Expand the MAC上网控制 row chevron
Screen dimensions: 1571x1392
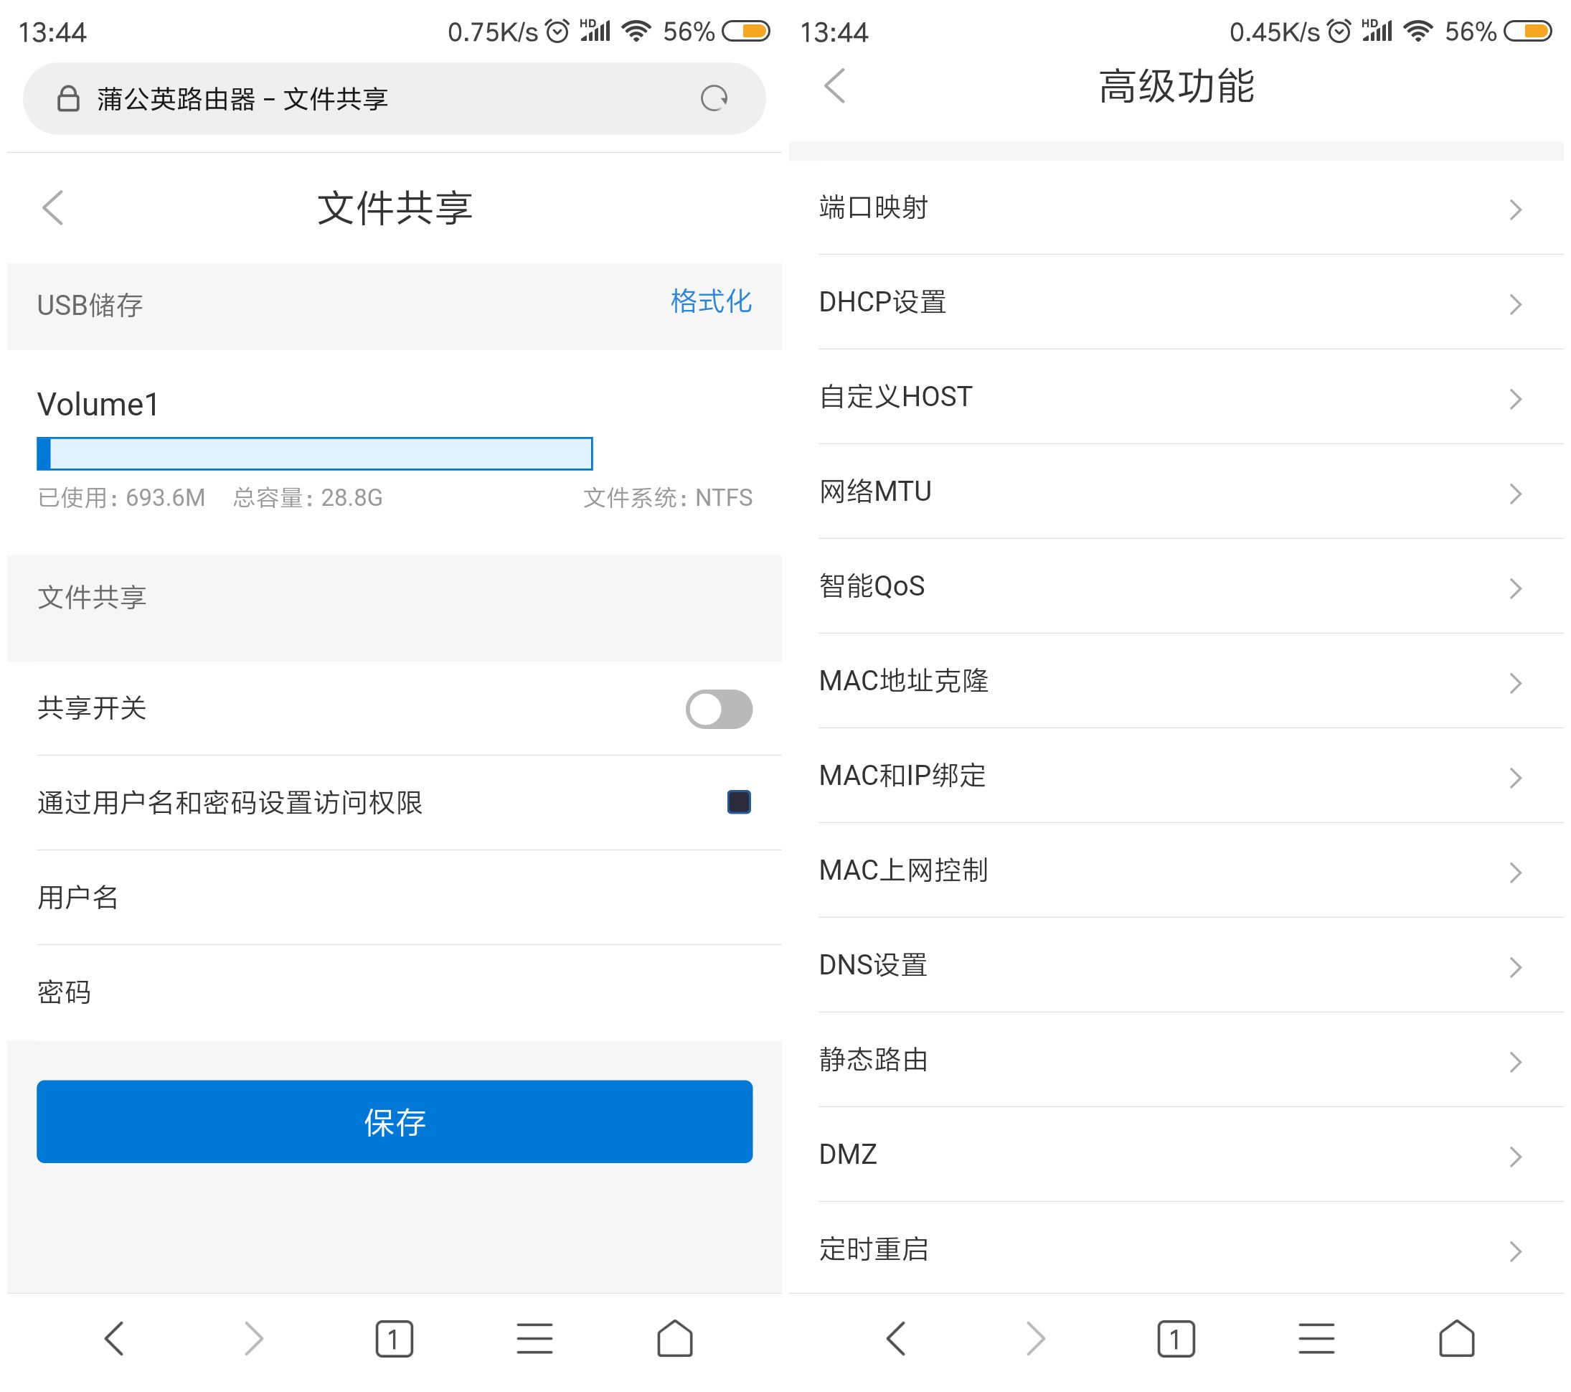click(1515, 872)
